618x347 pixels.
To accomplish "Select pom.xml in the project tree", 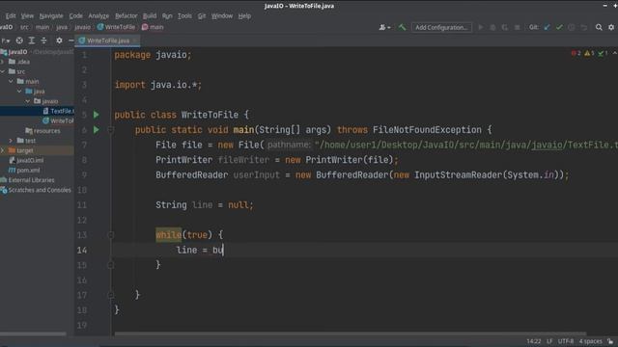I will pyautogui.click(x=24, y=170).
